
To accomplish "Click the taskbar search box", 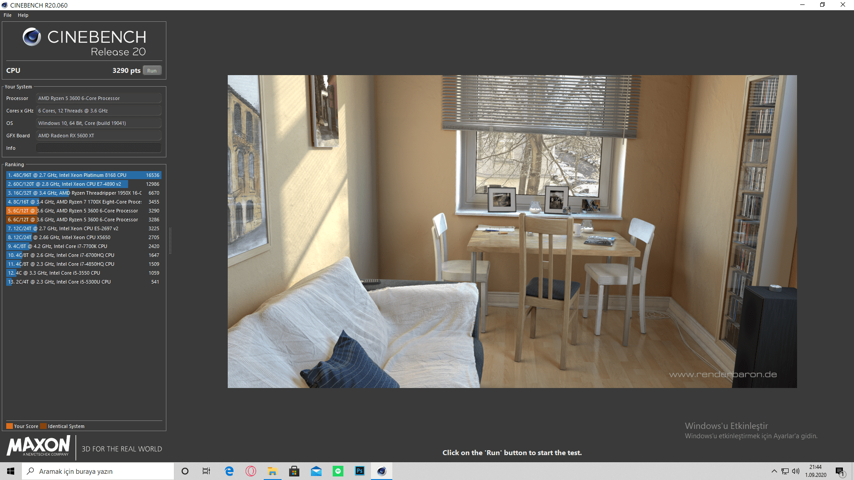I will 98,471.
